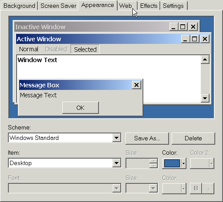
Task: Click the blue Desktop color swatch
Action: pyautogui.click(x=172, y=163)
